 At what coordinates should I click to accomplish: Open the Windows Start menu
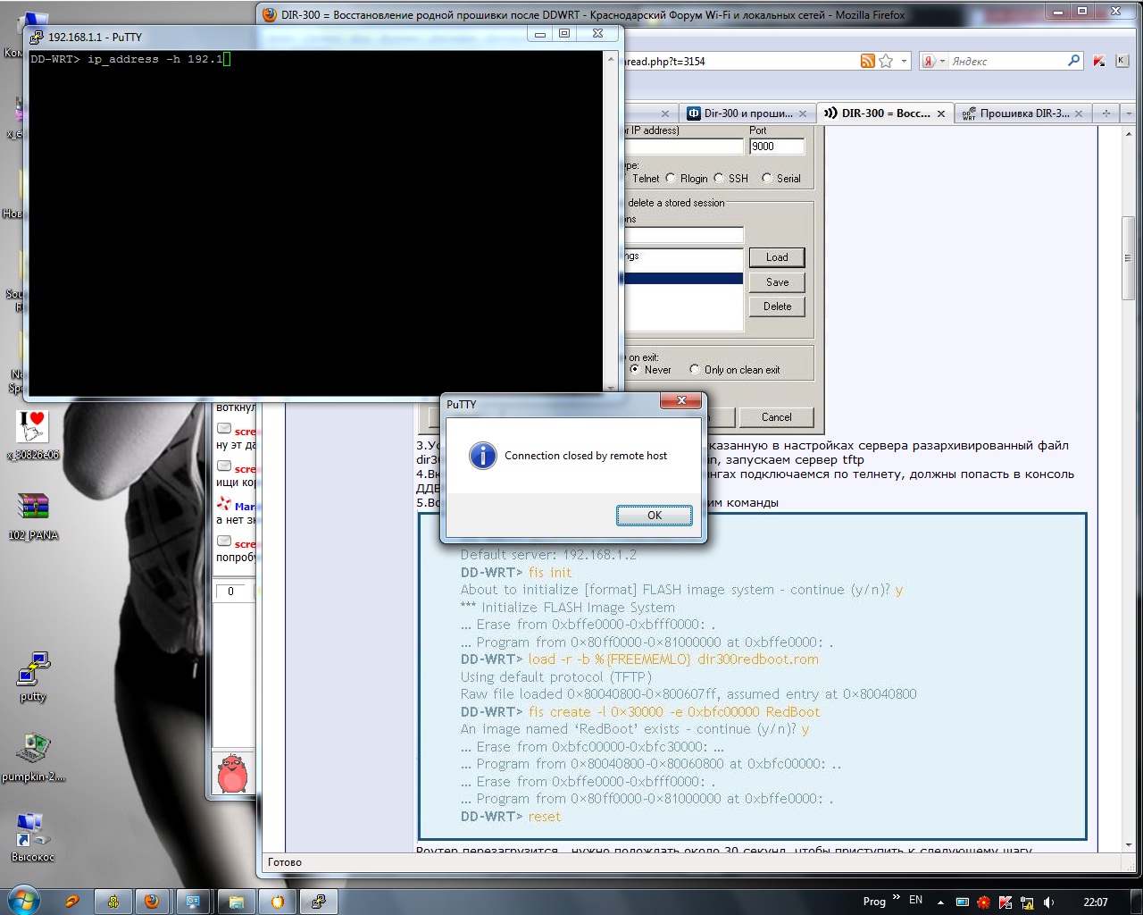[x=23, y=900]
